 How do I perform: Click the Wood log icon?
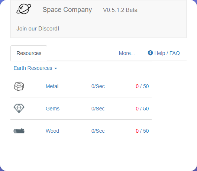click(19, 131)
